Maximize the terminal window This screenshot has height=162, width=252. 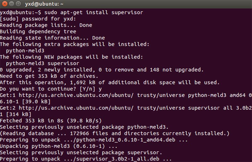coord(18,3)
